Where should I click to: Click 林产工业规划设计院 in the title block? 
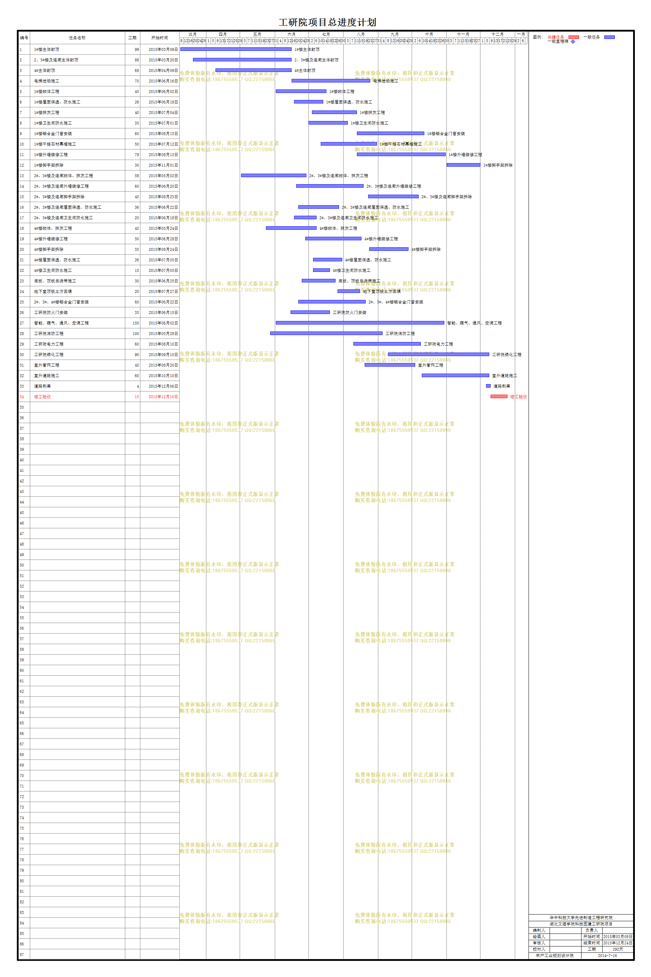coord(555,955)
